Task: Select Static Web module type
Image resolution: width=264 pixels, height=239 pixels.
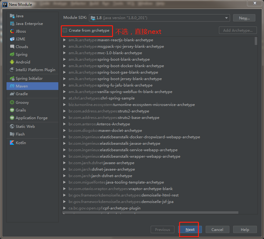Action: click(x=25, y=126)
